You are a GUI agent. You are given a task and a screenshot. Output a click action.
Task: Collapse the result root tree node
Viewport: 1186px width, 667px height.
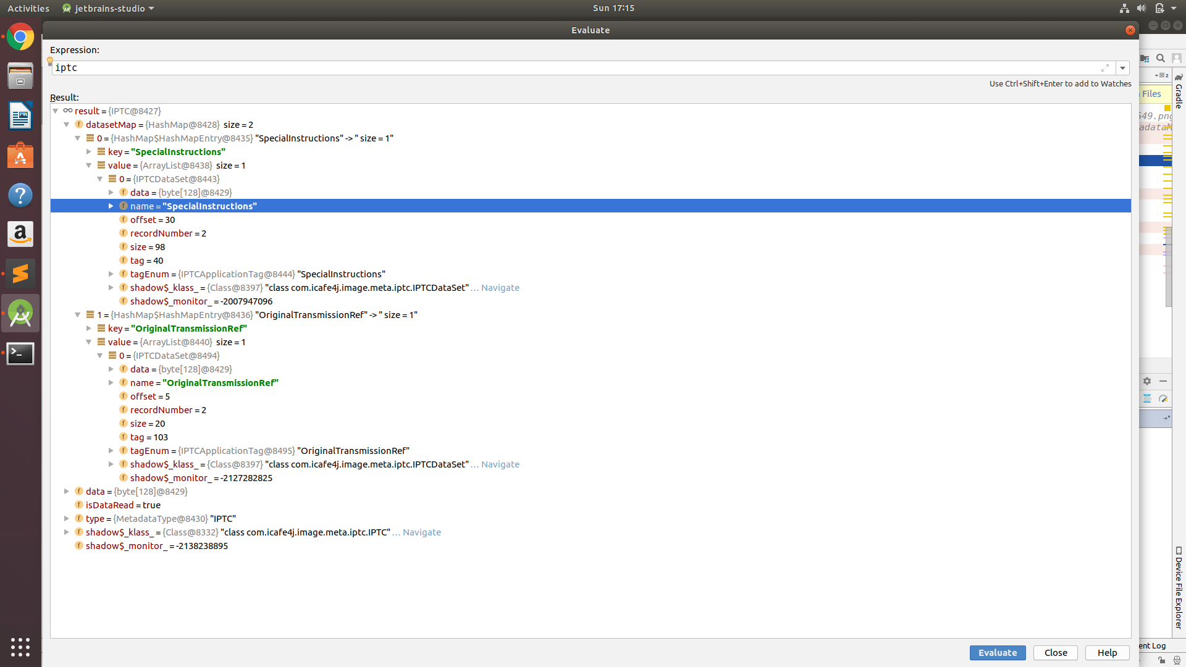click(x=56, y=111)
